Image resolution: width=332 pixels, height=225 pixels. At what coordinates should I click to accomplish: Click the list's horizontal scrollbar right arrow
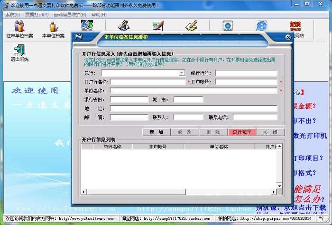point(274,191)
